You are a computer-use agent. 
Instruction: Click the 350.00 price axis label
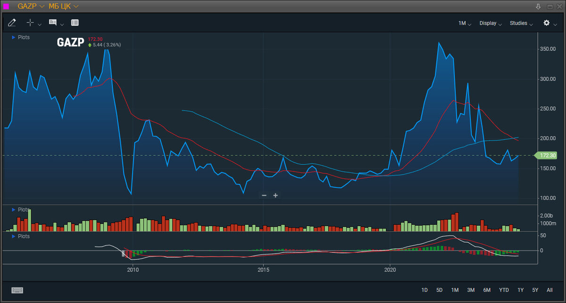pyautogui.click(x=548, y=49)
